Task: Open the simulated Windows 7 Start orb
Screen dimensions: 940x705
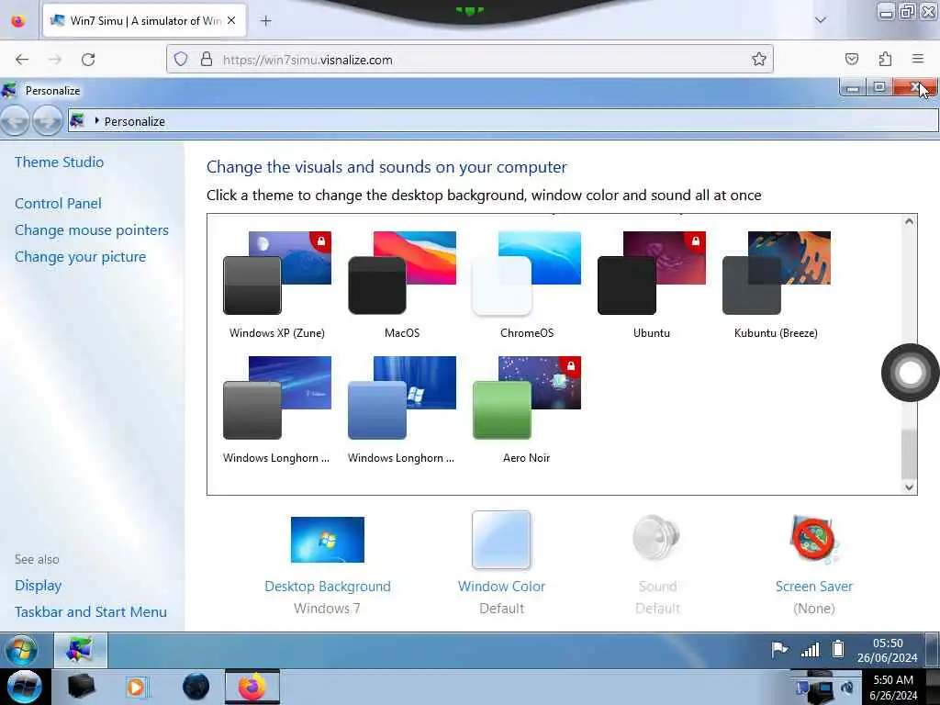Action: click(21, 650)
